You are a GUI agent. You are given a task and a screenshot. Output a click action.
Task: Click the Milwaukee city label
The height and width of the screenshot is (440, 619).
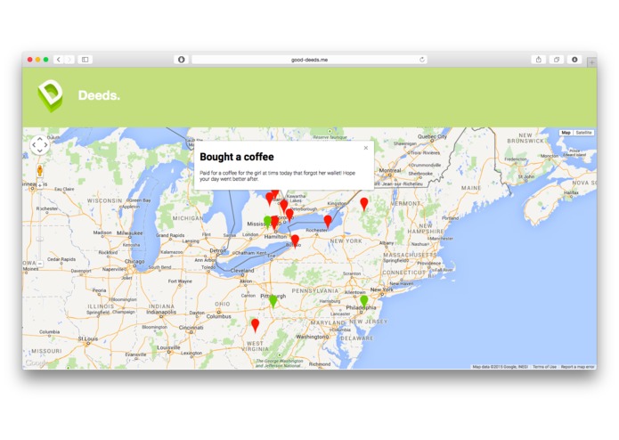tap(129, 232)
